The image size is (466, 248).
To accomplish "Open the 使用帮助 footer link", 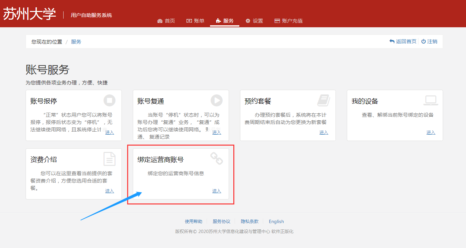I will click(193, 221).
